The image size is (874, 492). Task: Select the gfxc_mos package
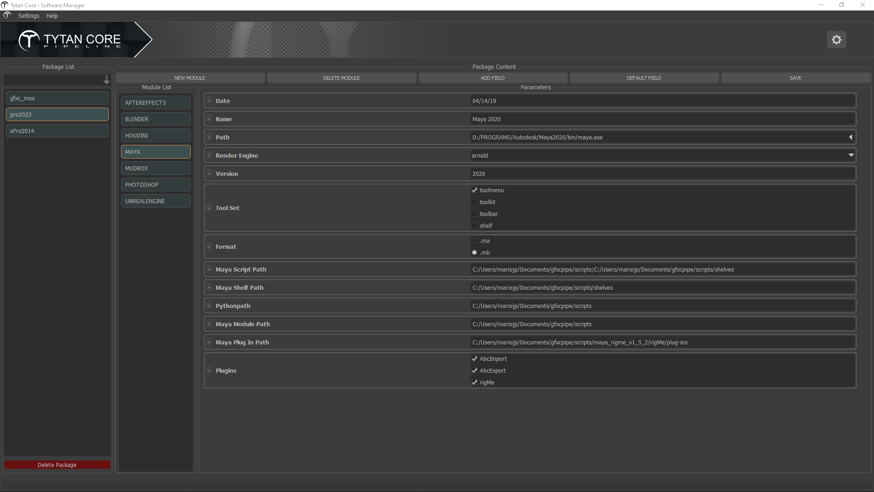57,98
